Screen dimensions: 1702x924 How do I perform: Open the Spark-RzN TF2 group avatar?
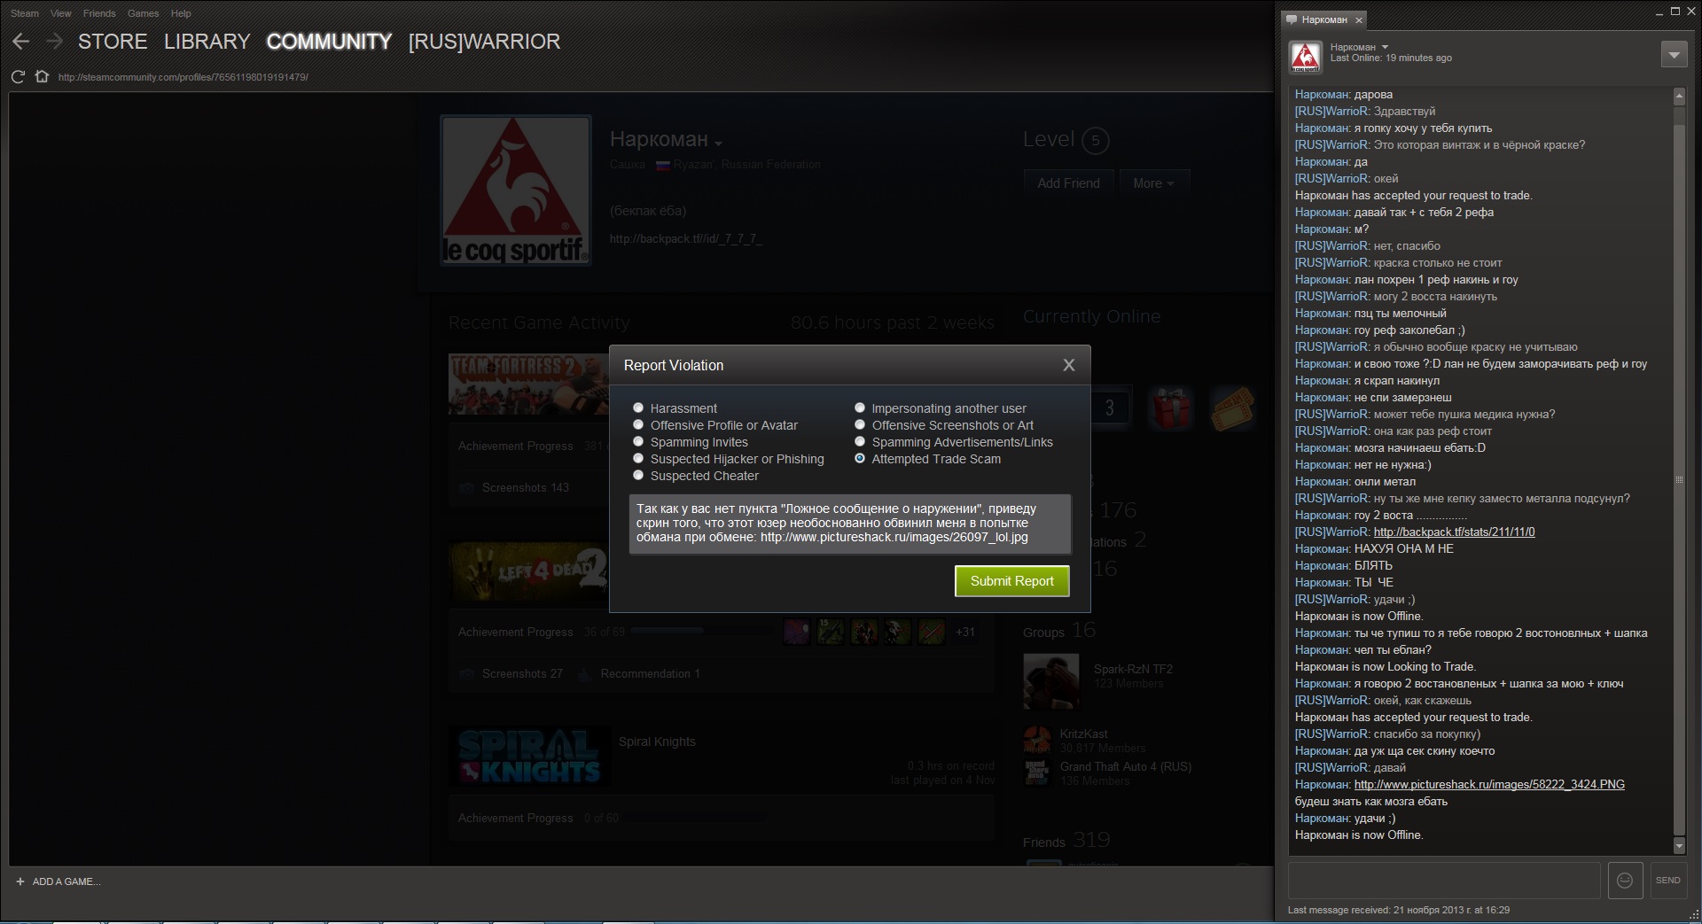(x=1051, y=681)
